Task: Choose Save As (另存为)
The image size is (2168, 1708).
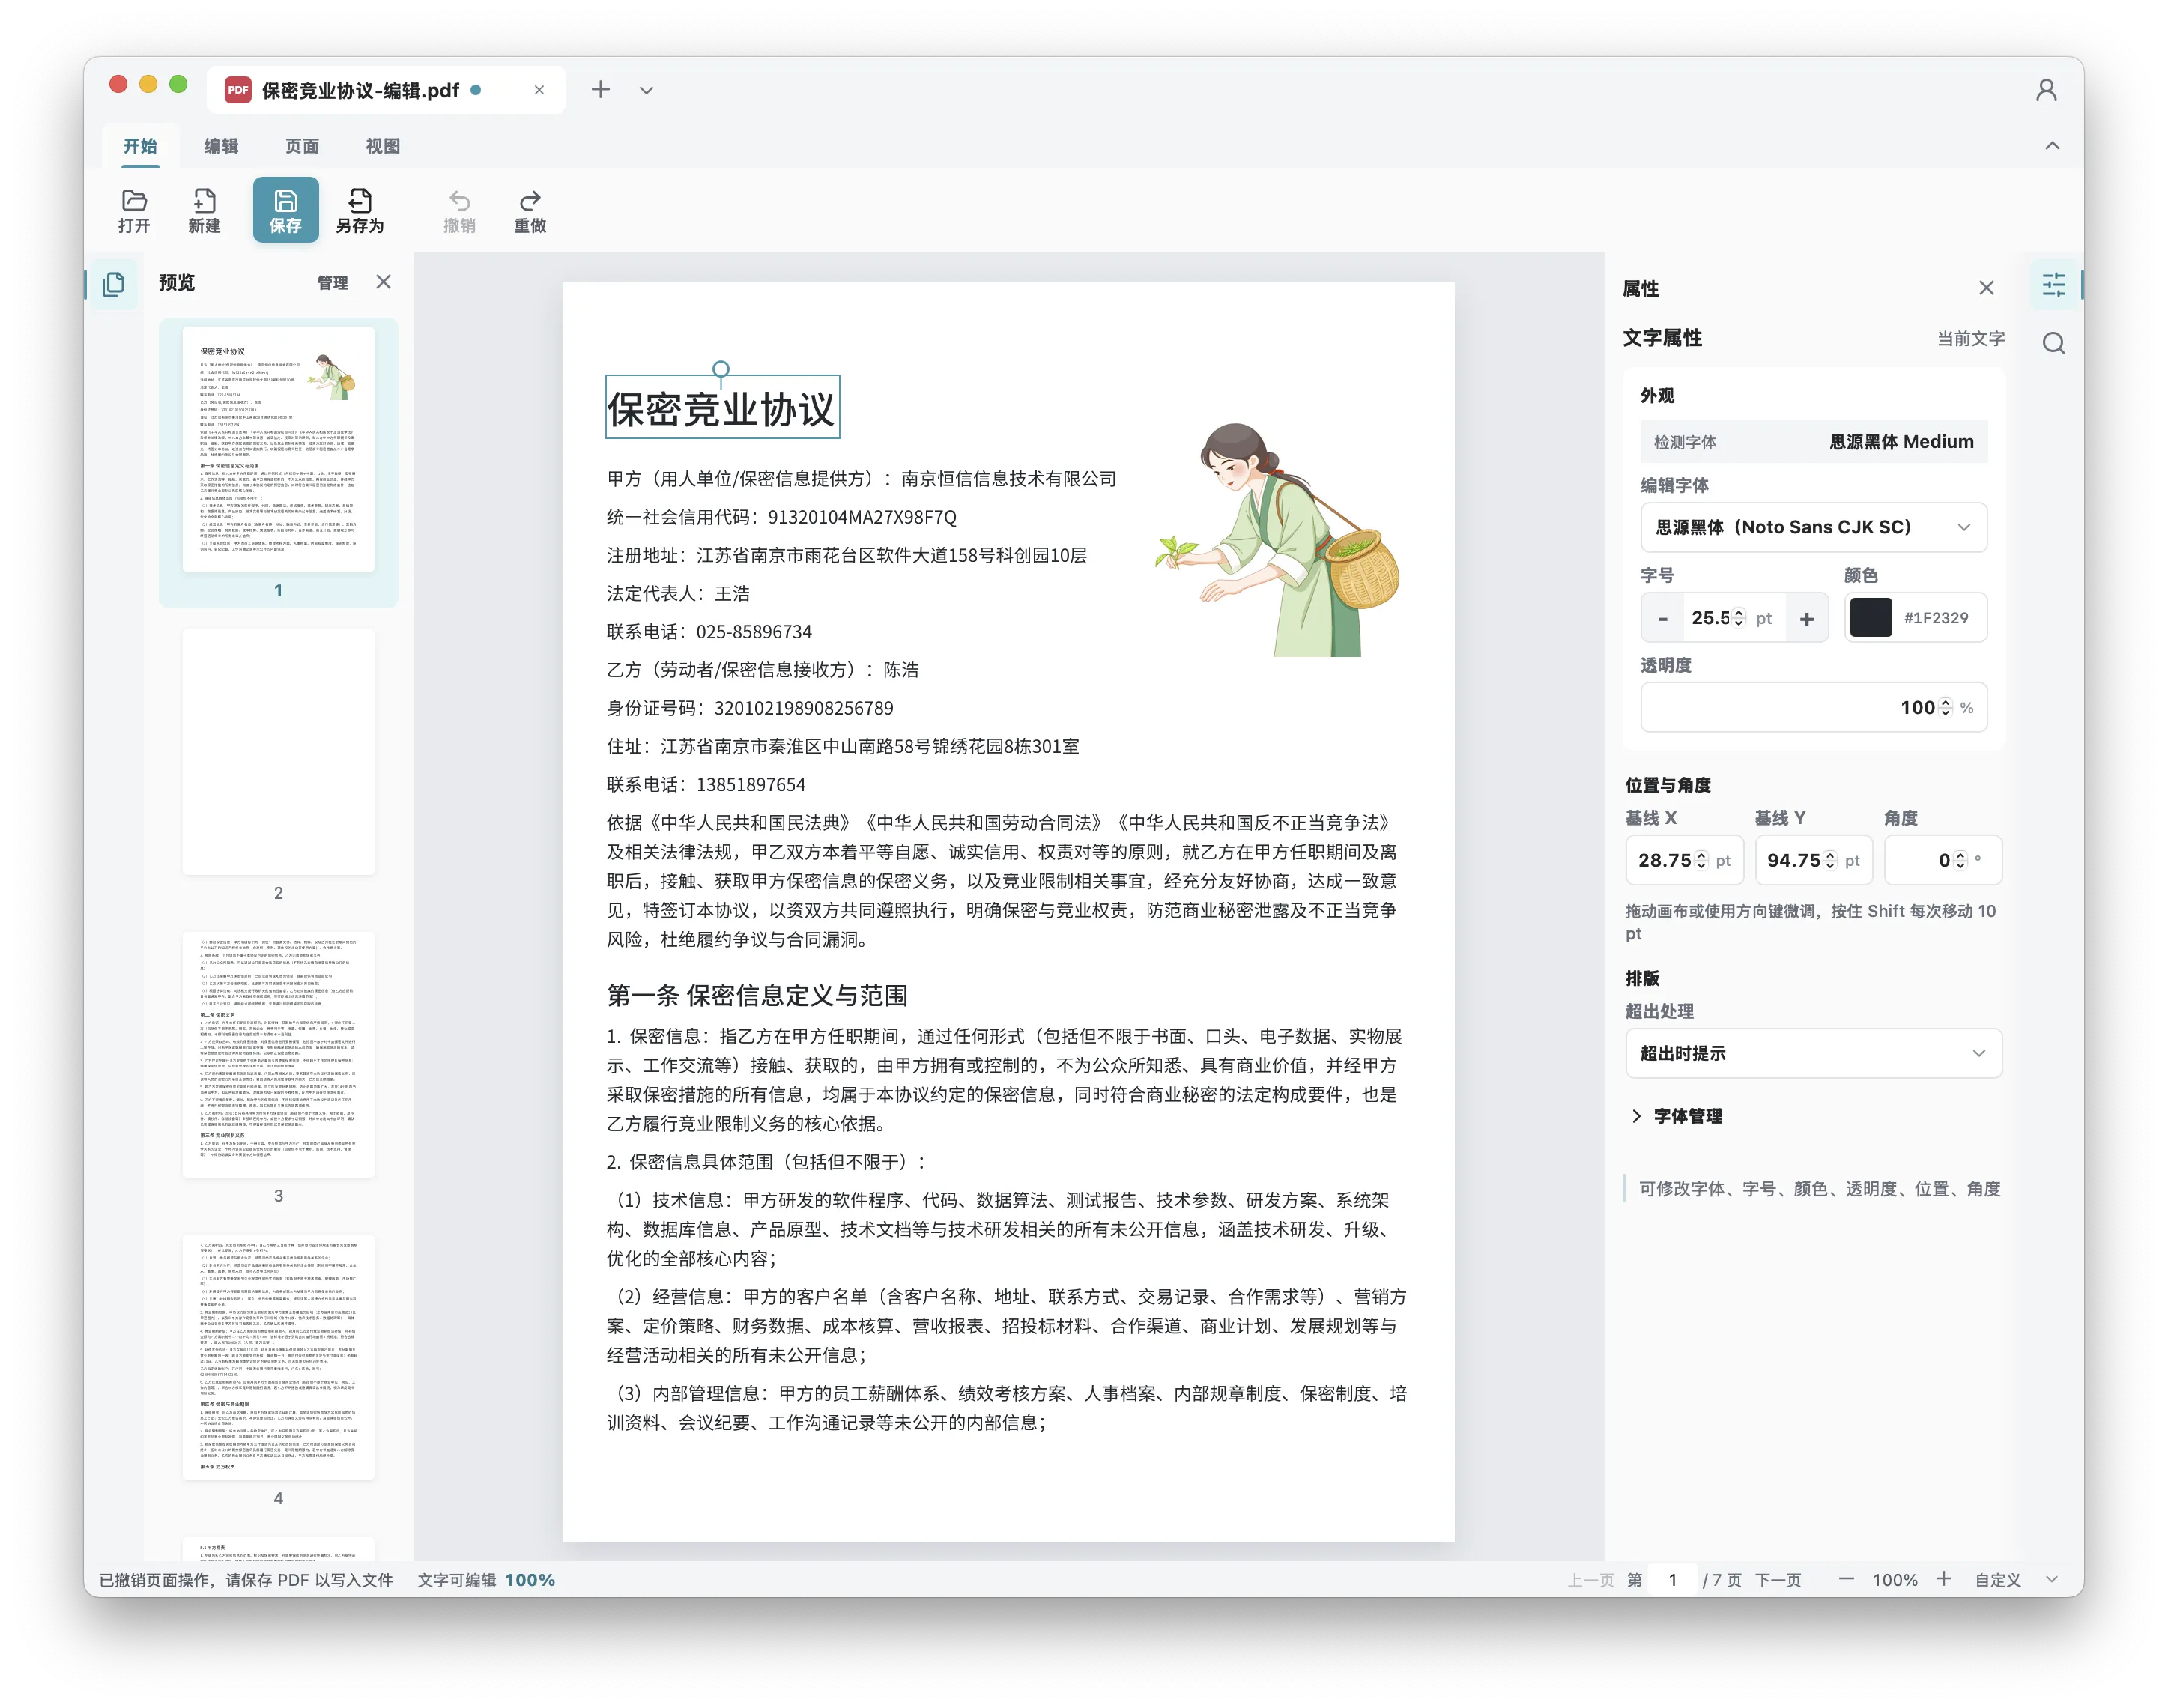Action: [x=360, y=210]
